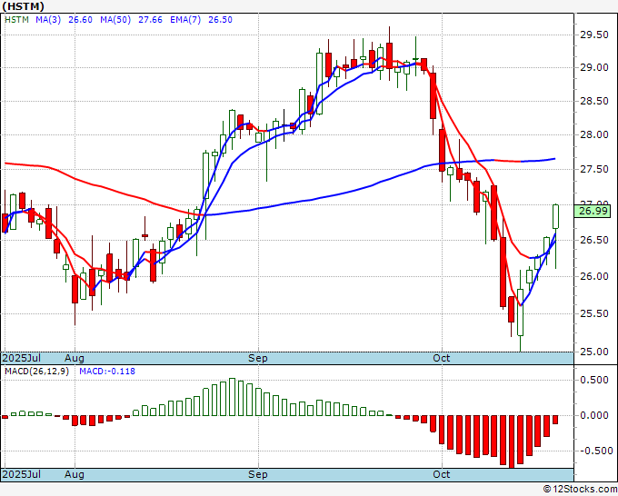Image resolution: width=618 pixels, height=496 pixels.
Task: Click the 25.00 price axis label
Action: click(594, 352)
